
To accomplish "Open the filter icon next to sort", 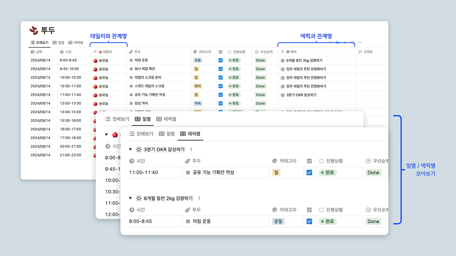I will click(330, 43).
